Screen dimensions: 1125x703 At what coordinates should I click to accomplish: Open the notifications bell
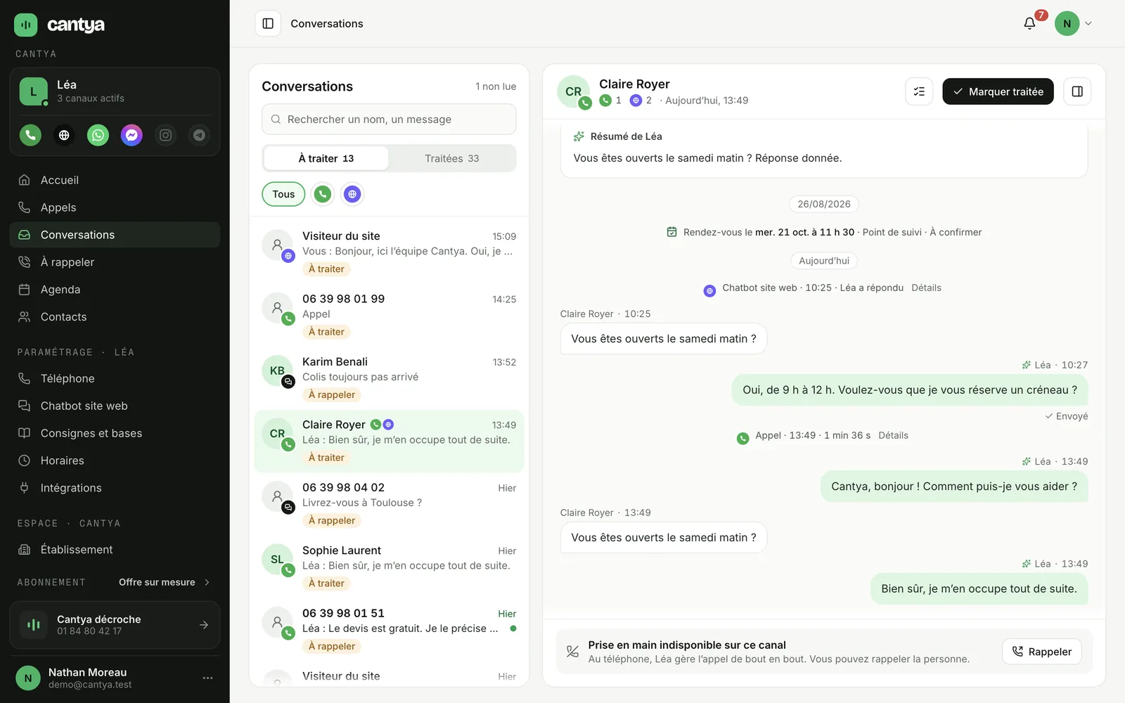1029,23
